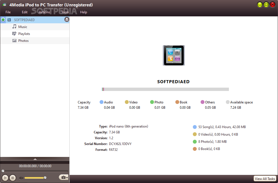The image size is (278, 183).
Task: Open the Edit menu
Action: click(25, 12)
